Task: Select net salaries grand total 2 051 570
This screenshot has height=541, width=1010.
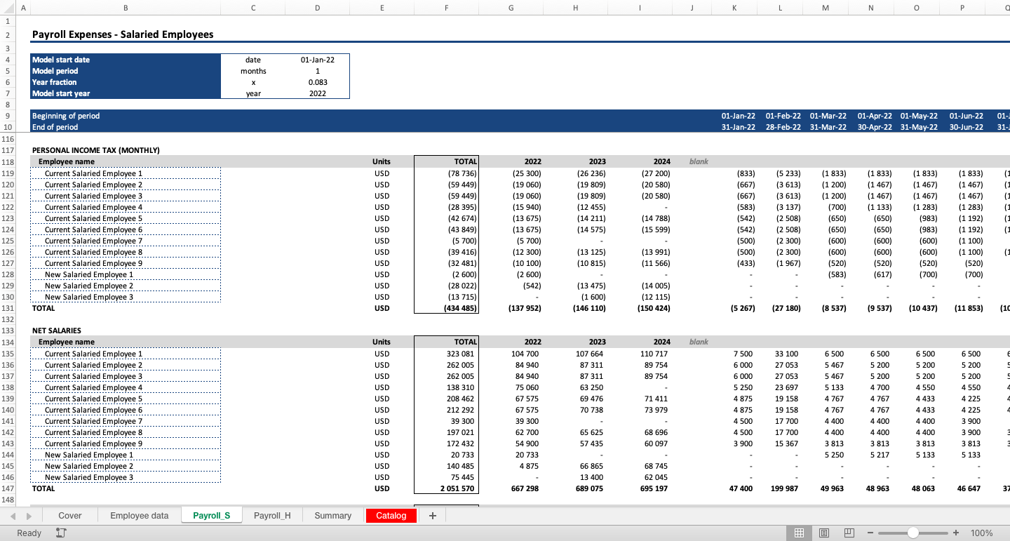Action: (447, 488)
